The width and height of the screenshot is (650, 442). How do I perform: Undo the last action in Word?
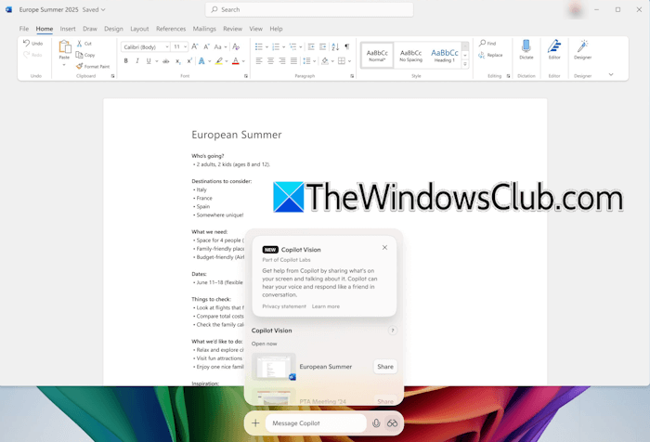coord(32,43)
